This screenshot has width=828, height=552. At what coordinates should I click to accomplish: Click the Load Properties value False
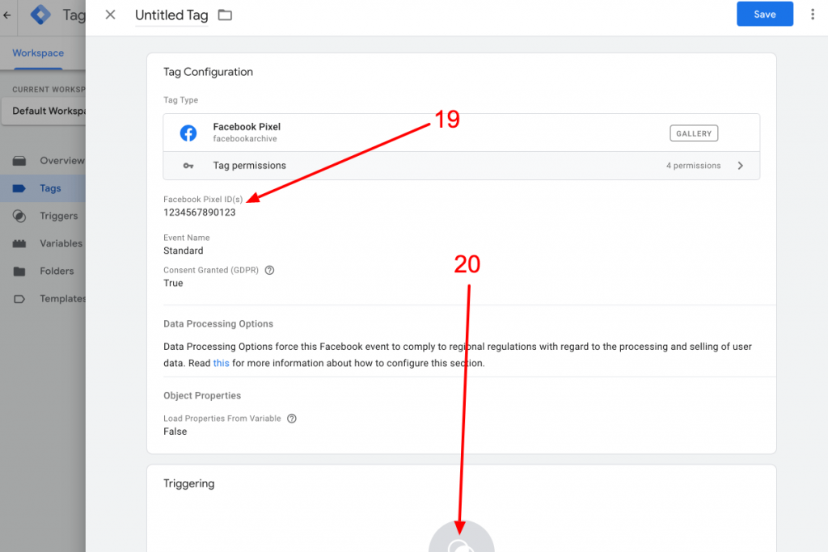tap(175, 432)
